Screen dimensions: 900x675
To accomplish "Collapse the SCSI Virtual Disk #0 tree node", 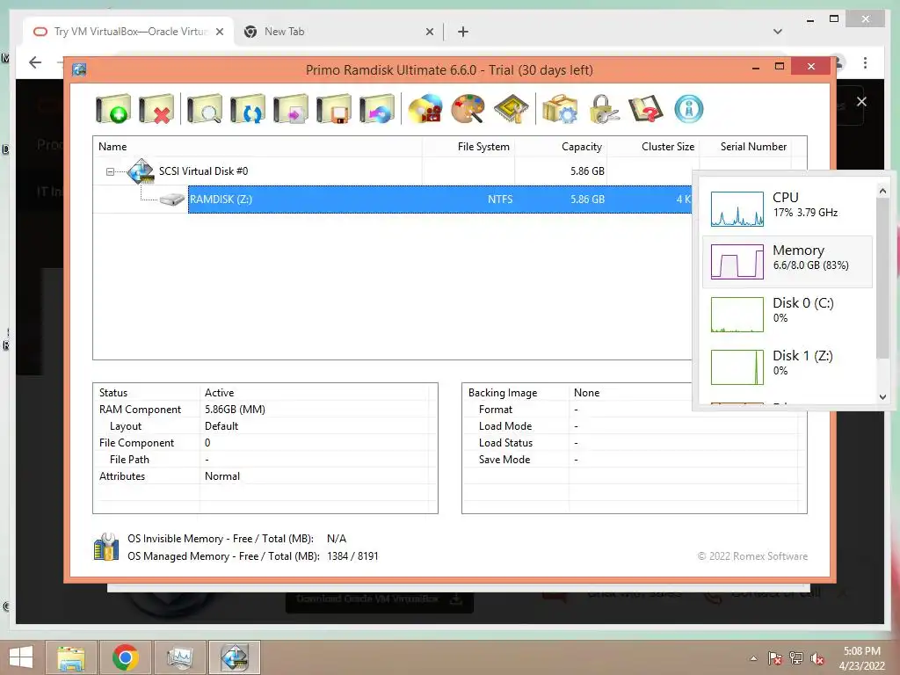I will [110, 171].
